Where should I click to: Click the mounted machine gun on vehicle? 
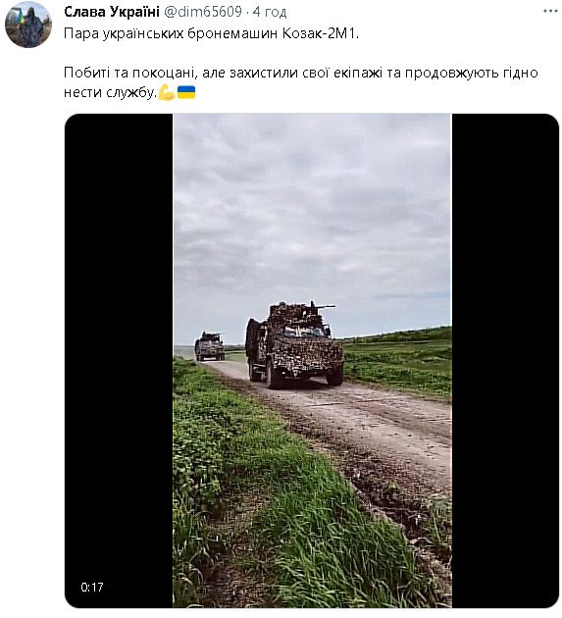coord(316,308)
